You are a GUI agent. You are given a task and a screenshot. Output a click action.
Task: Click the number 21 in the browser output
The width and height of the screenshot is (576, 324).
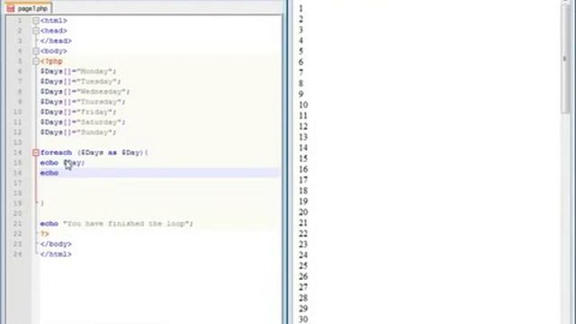(x=303, y=222)
